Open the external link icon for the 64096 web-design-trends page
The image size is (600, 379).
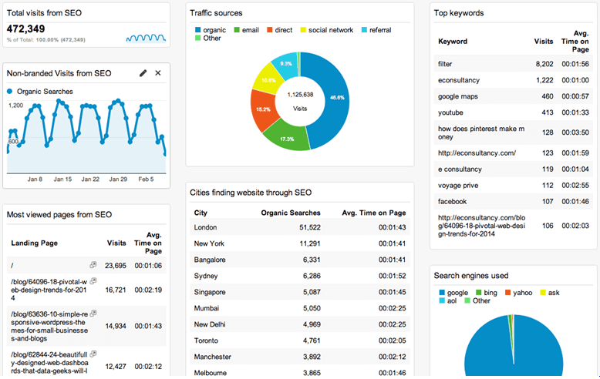[93, 281]
